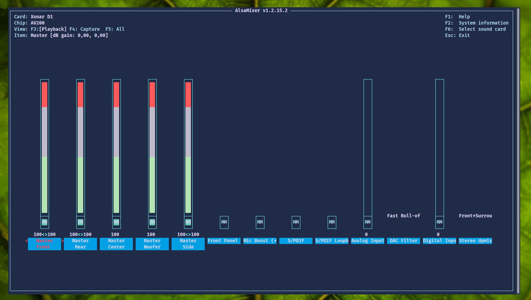Toggle mute box under Master Rear
531x300 pixels.
[80, 222]
